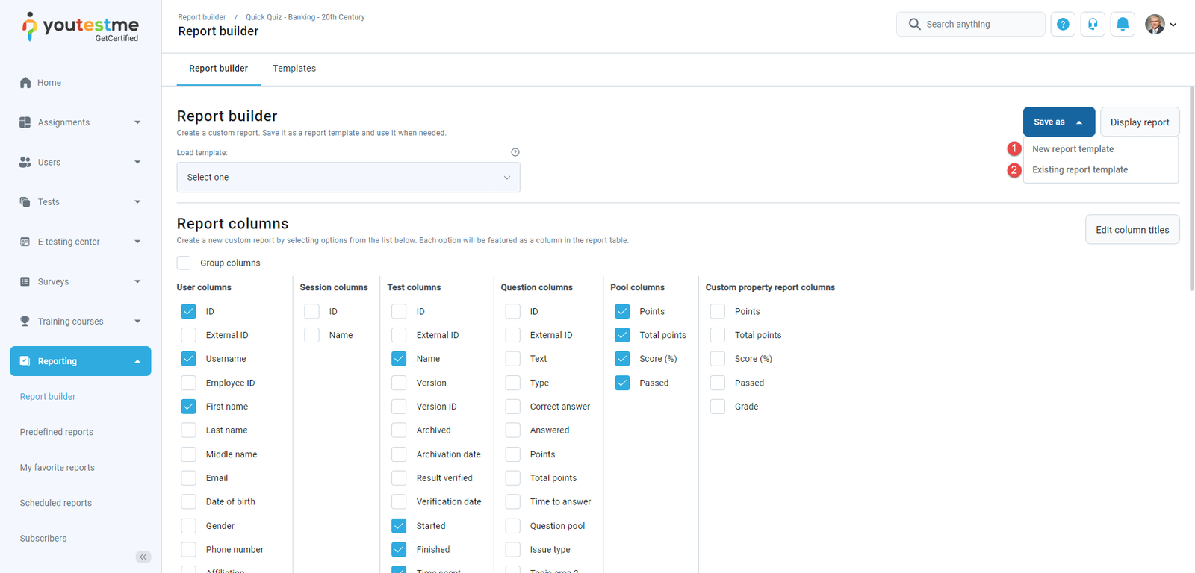
Task: Check the Correct answer question column
Action: [x=513, y=407]
